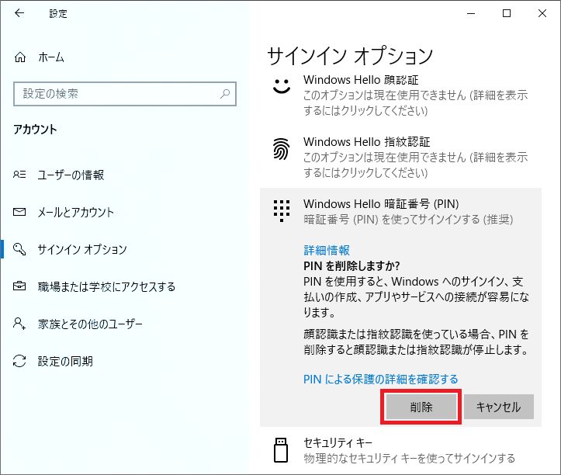Click 暗証番号 (PIN) を使ってサインインする (推奨) text
561x475 pixels.
tap(408, 219)
